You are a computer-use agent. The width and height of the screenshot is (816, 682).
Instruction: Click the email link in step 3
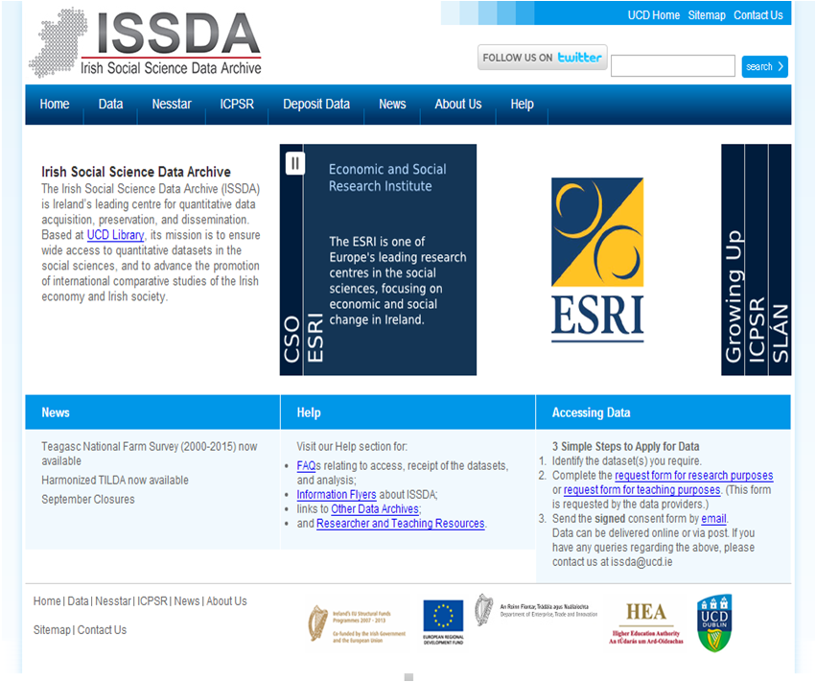click(713, 519)
